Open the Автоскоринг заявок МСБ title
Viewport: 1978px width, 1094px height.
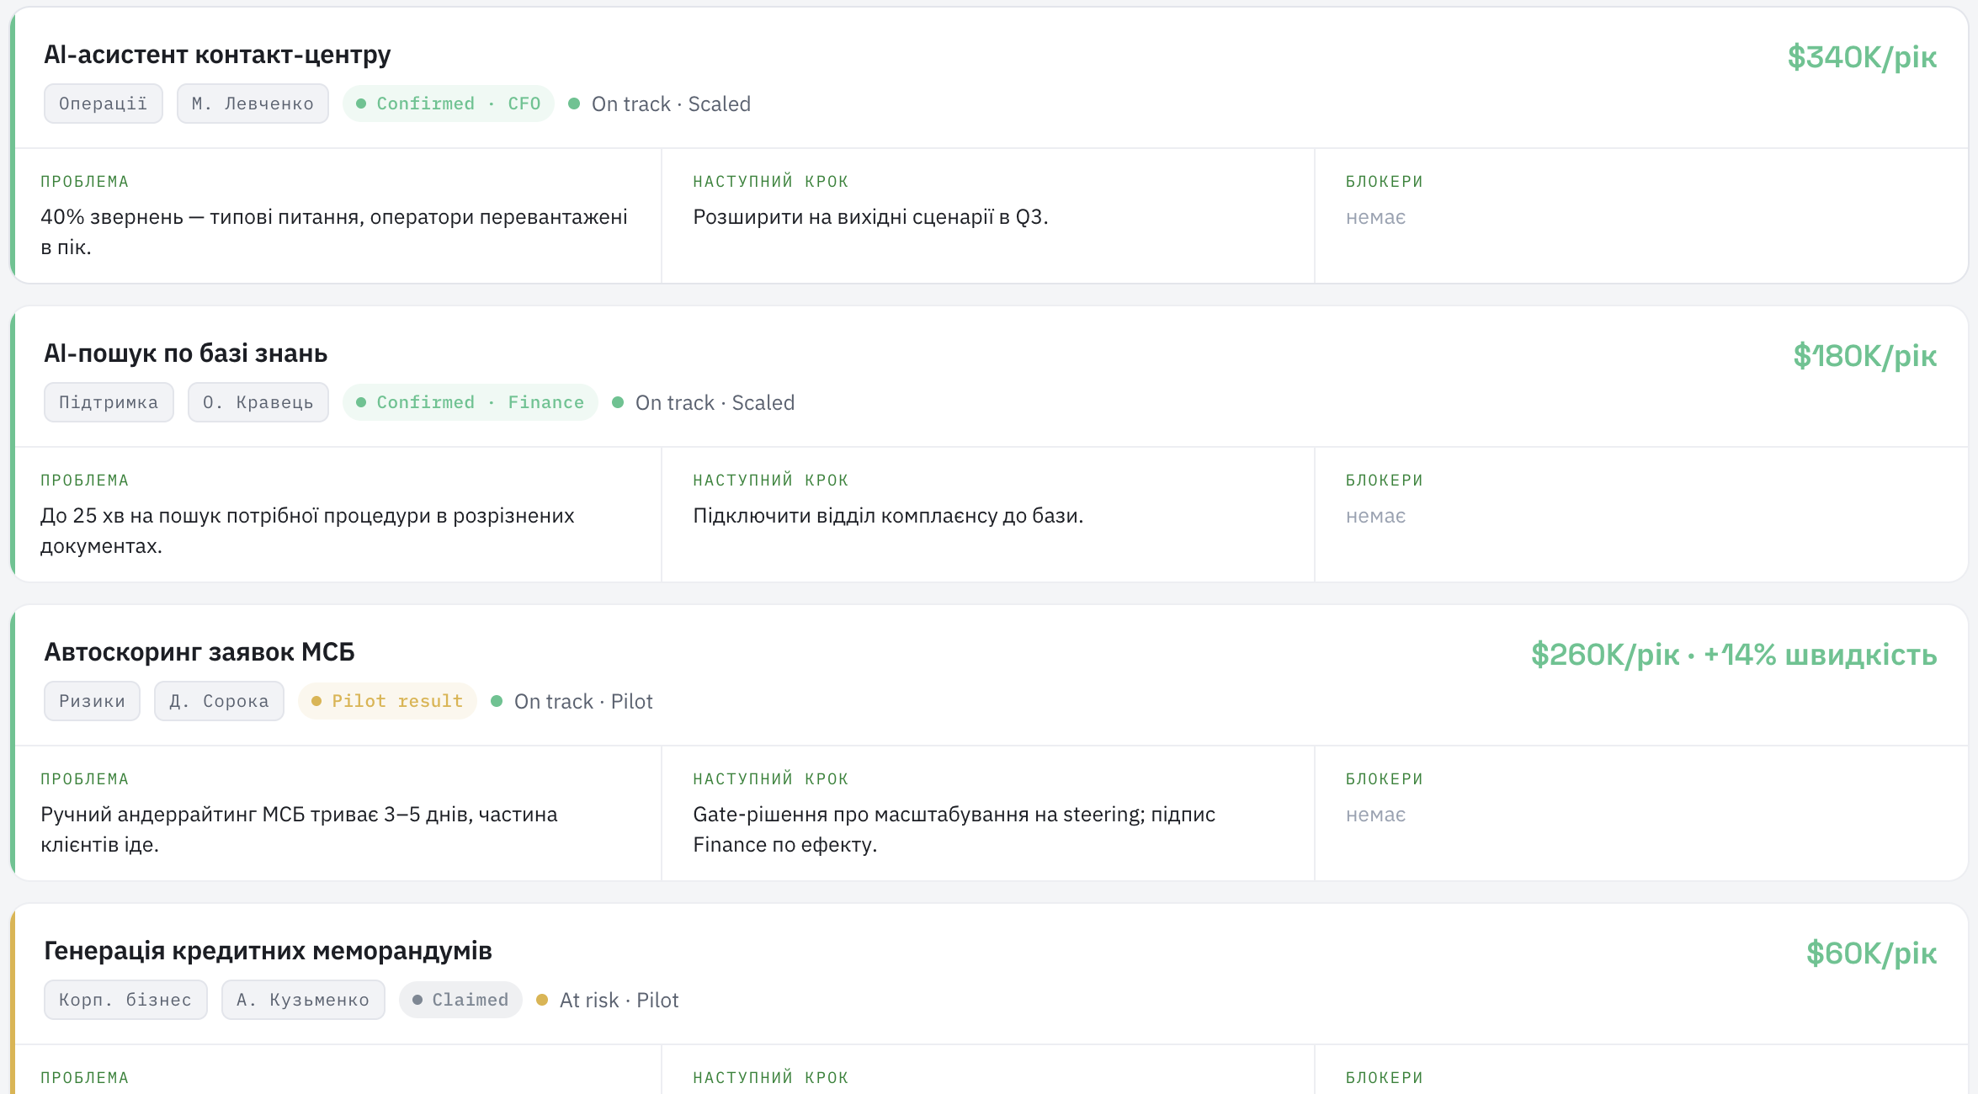(x=199, y=652)
